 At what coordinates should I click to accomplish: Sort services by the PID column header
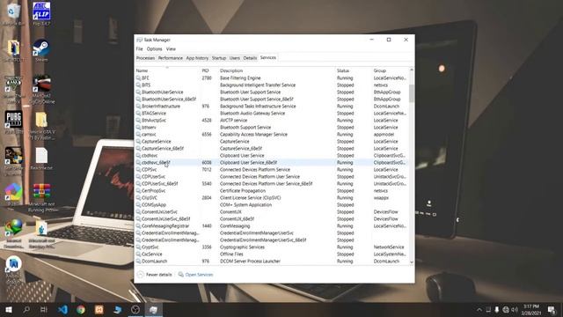[x=209, y=70]
